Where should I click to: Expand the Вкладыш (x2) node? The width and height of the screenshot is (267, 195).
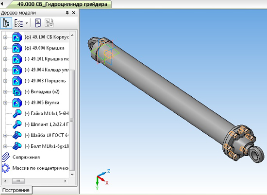(x=5, y=91)
